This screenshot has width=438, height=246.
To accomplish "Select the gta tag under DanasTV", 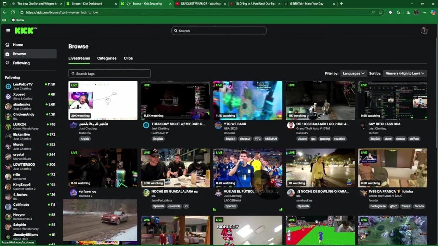I will point(313,139).
